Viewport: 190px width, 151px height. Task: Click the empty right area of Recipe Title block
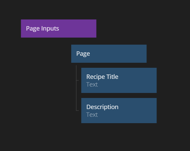[x=138, y=80]
